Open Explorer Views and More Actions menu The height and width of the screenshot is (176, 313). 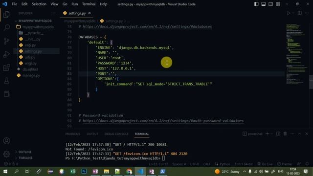coord(53,13)
